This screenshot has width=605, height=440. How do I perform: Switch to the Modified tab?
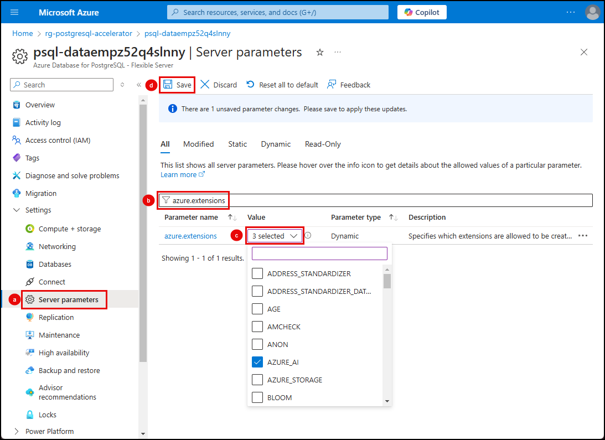(x=198, y=144)
